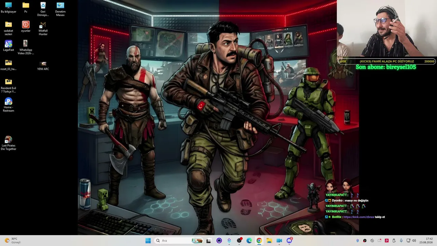Select the WhatsApp Video file icon
437x246 pixels.
click(x=26, y=47)
